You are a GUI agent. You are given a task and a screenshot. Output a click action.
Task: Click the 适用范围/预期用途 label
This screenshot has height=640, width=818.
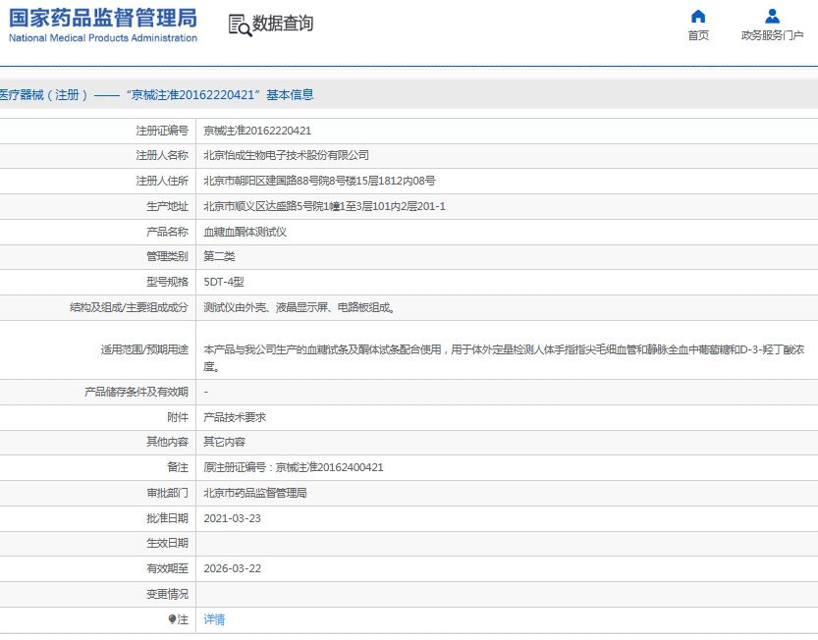144,349
